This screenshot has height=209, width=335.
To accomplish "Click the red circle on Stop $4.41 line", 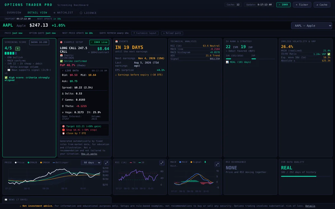I will click(63, 130).
